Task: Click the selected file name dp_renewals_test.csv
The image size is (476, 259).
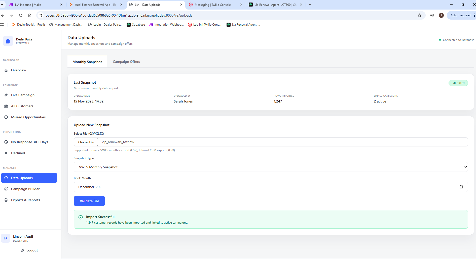Action: pyautogui.click(x=118, y=142)
